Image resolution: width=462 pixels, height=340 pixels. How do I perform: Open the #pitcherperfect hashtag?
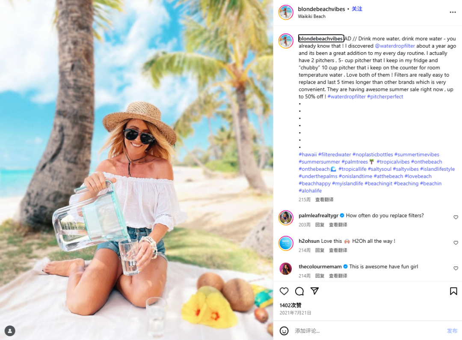385,97
